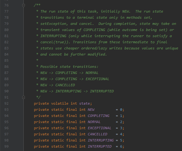This screenshot has height=151, width=182.
Task: Click the 'NEW -> CANCELLED' comment line
Action: pyautogui.click(x=58, y=85)
